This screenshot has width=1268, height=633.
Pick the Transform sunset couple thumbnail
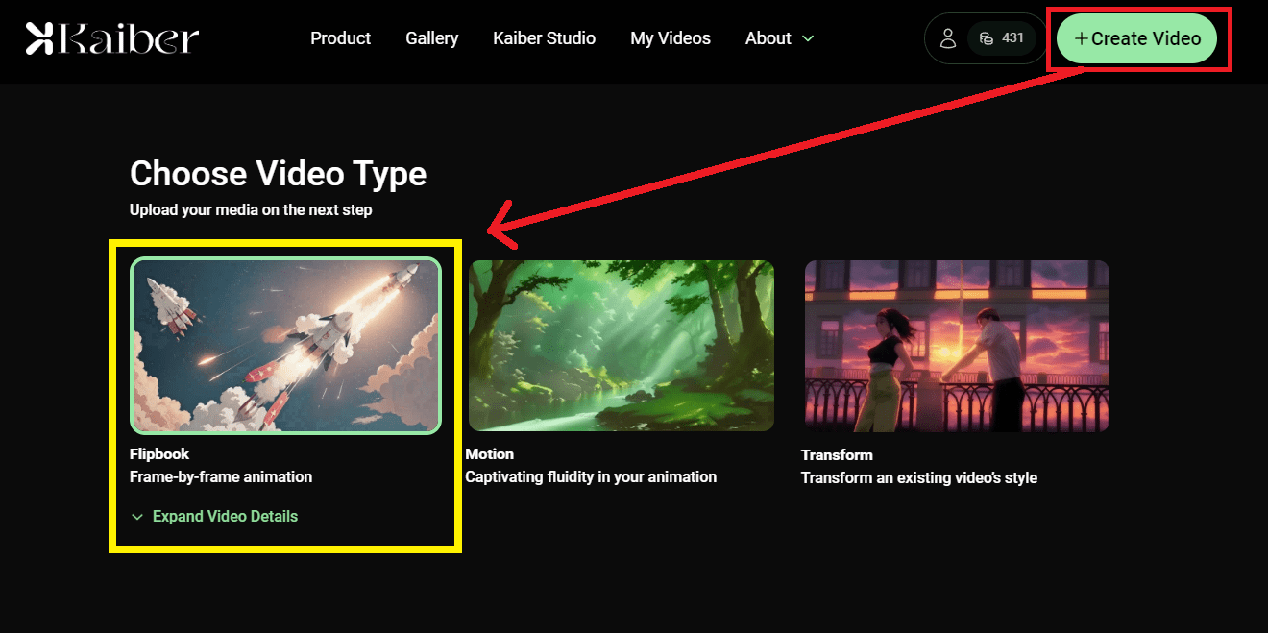956,346
